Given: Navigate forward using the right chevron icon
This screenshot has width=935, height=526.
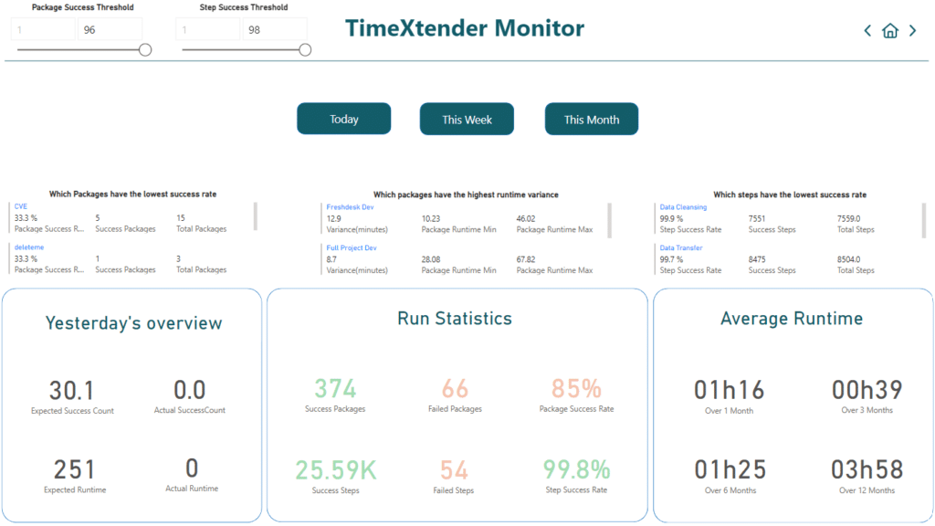Looking at the screenshot, I should tap(912, 30).
